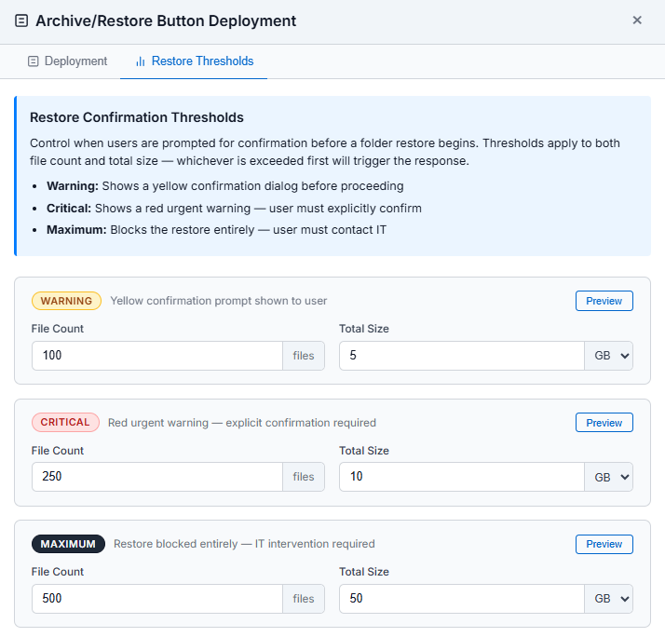Focus the Maximum Total Size field
The image size is (665, 637).
461,599
